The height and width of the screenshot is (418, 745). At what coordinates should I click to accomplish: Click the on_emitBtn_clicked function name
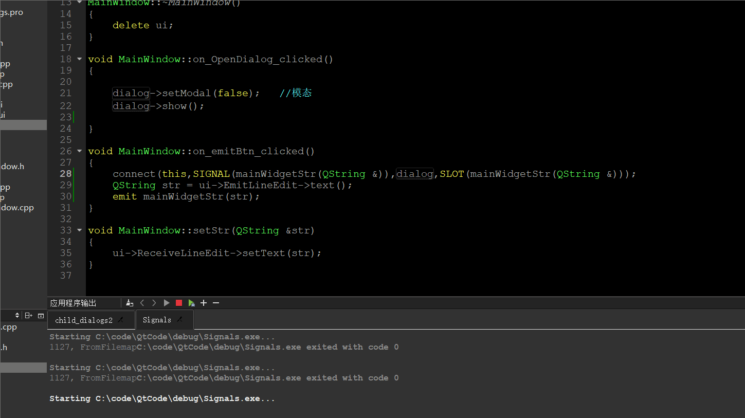[249, 151]
